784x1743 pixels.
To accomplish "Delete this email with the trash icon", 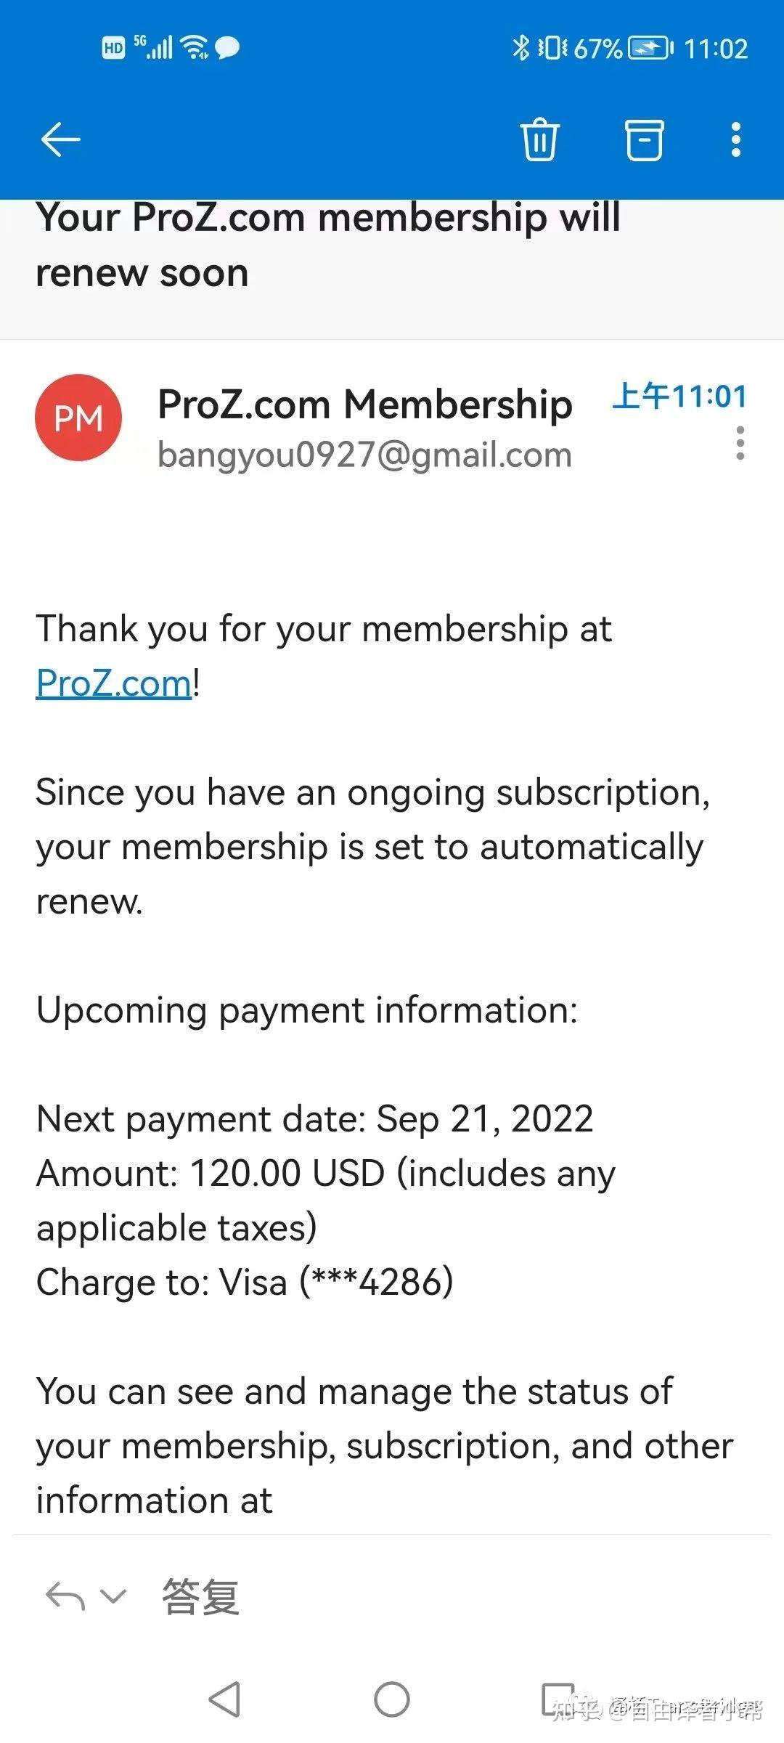I will (539, 139).
